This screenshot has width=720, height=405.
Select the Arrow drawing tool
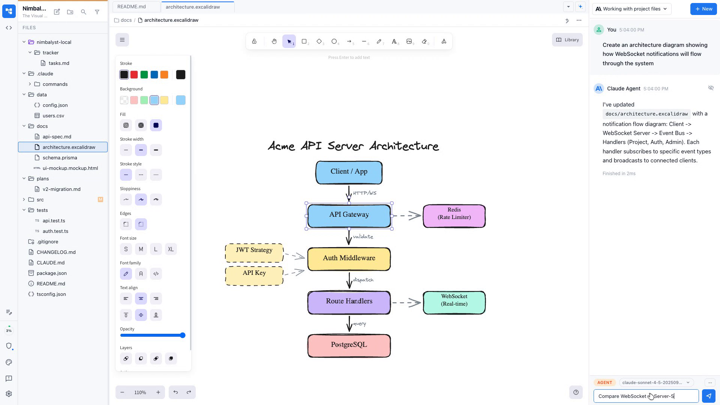[x=349, y=42]
